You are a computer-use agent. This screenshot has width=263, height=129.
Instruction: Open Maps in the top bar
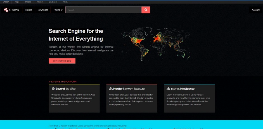17,2
